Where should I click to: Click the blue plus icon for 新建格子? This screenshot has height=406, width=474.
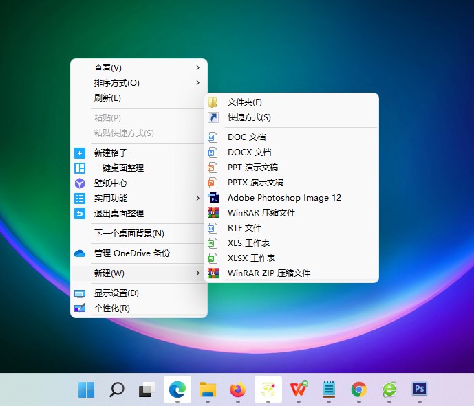click(x=80, y=153)
